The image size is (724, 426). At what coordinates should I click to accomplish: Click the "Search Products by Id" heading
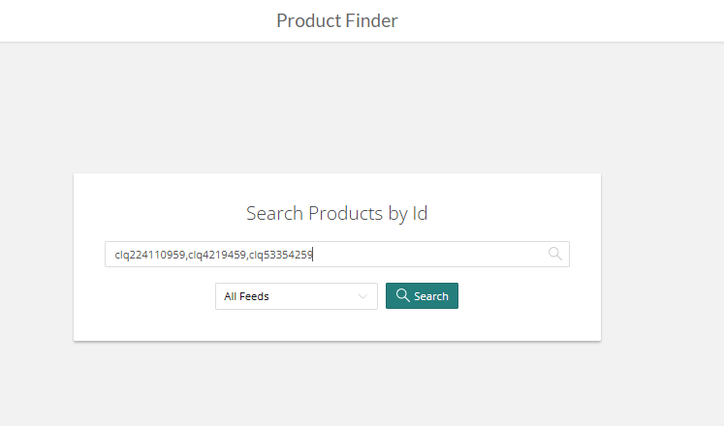click(337, 213)
